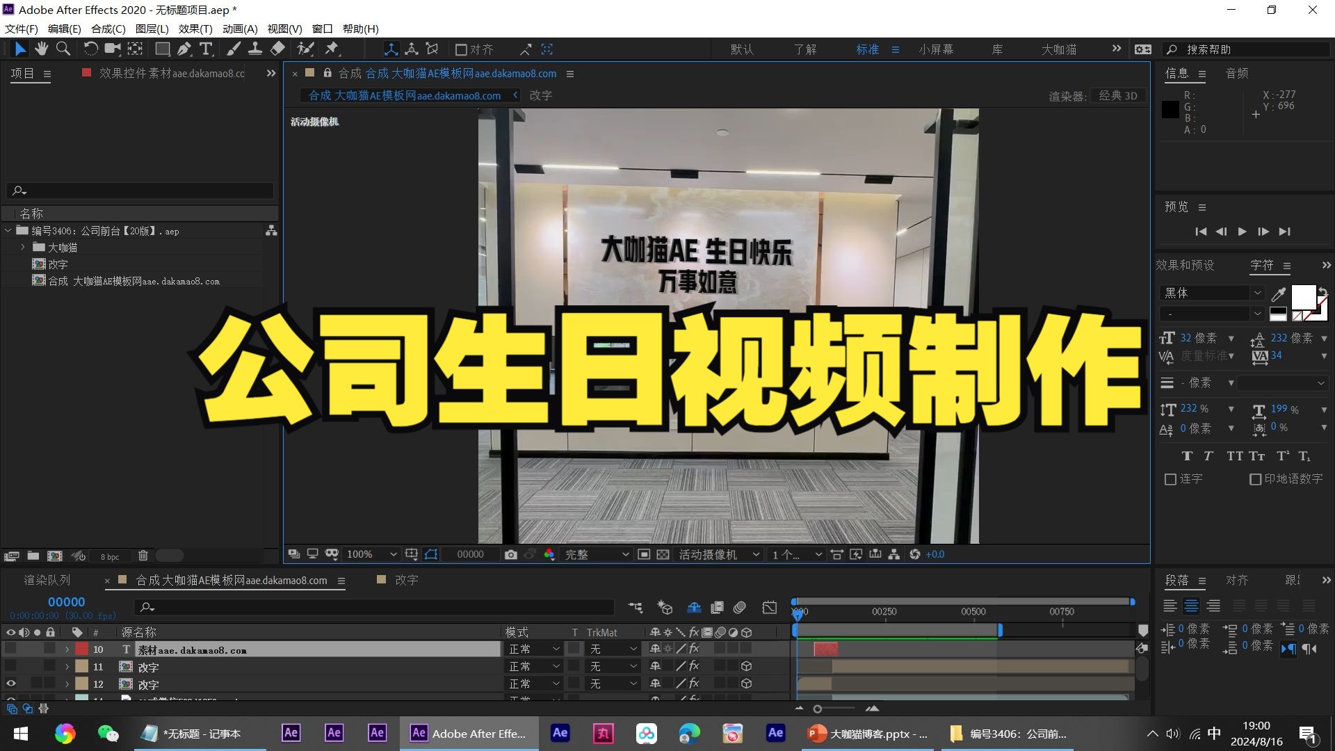Open the text fill color swatch
The image size is (1335, 751).
pyautogui.click(x=1303, y=298)
